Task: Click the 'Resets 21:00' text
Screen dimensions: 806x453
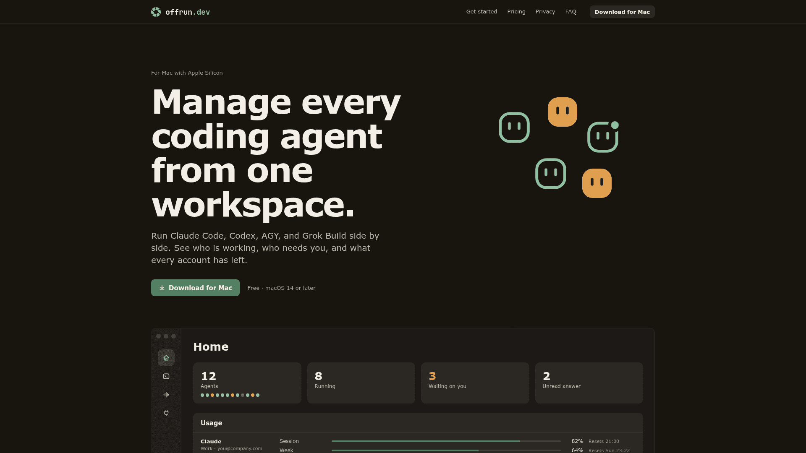Action: point(604,441)
